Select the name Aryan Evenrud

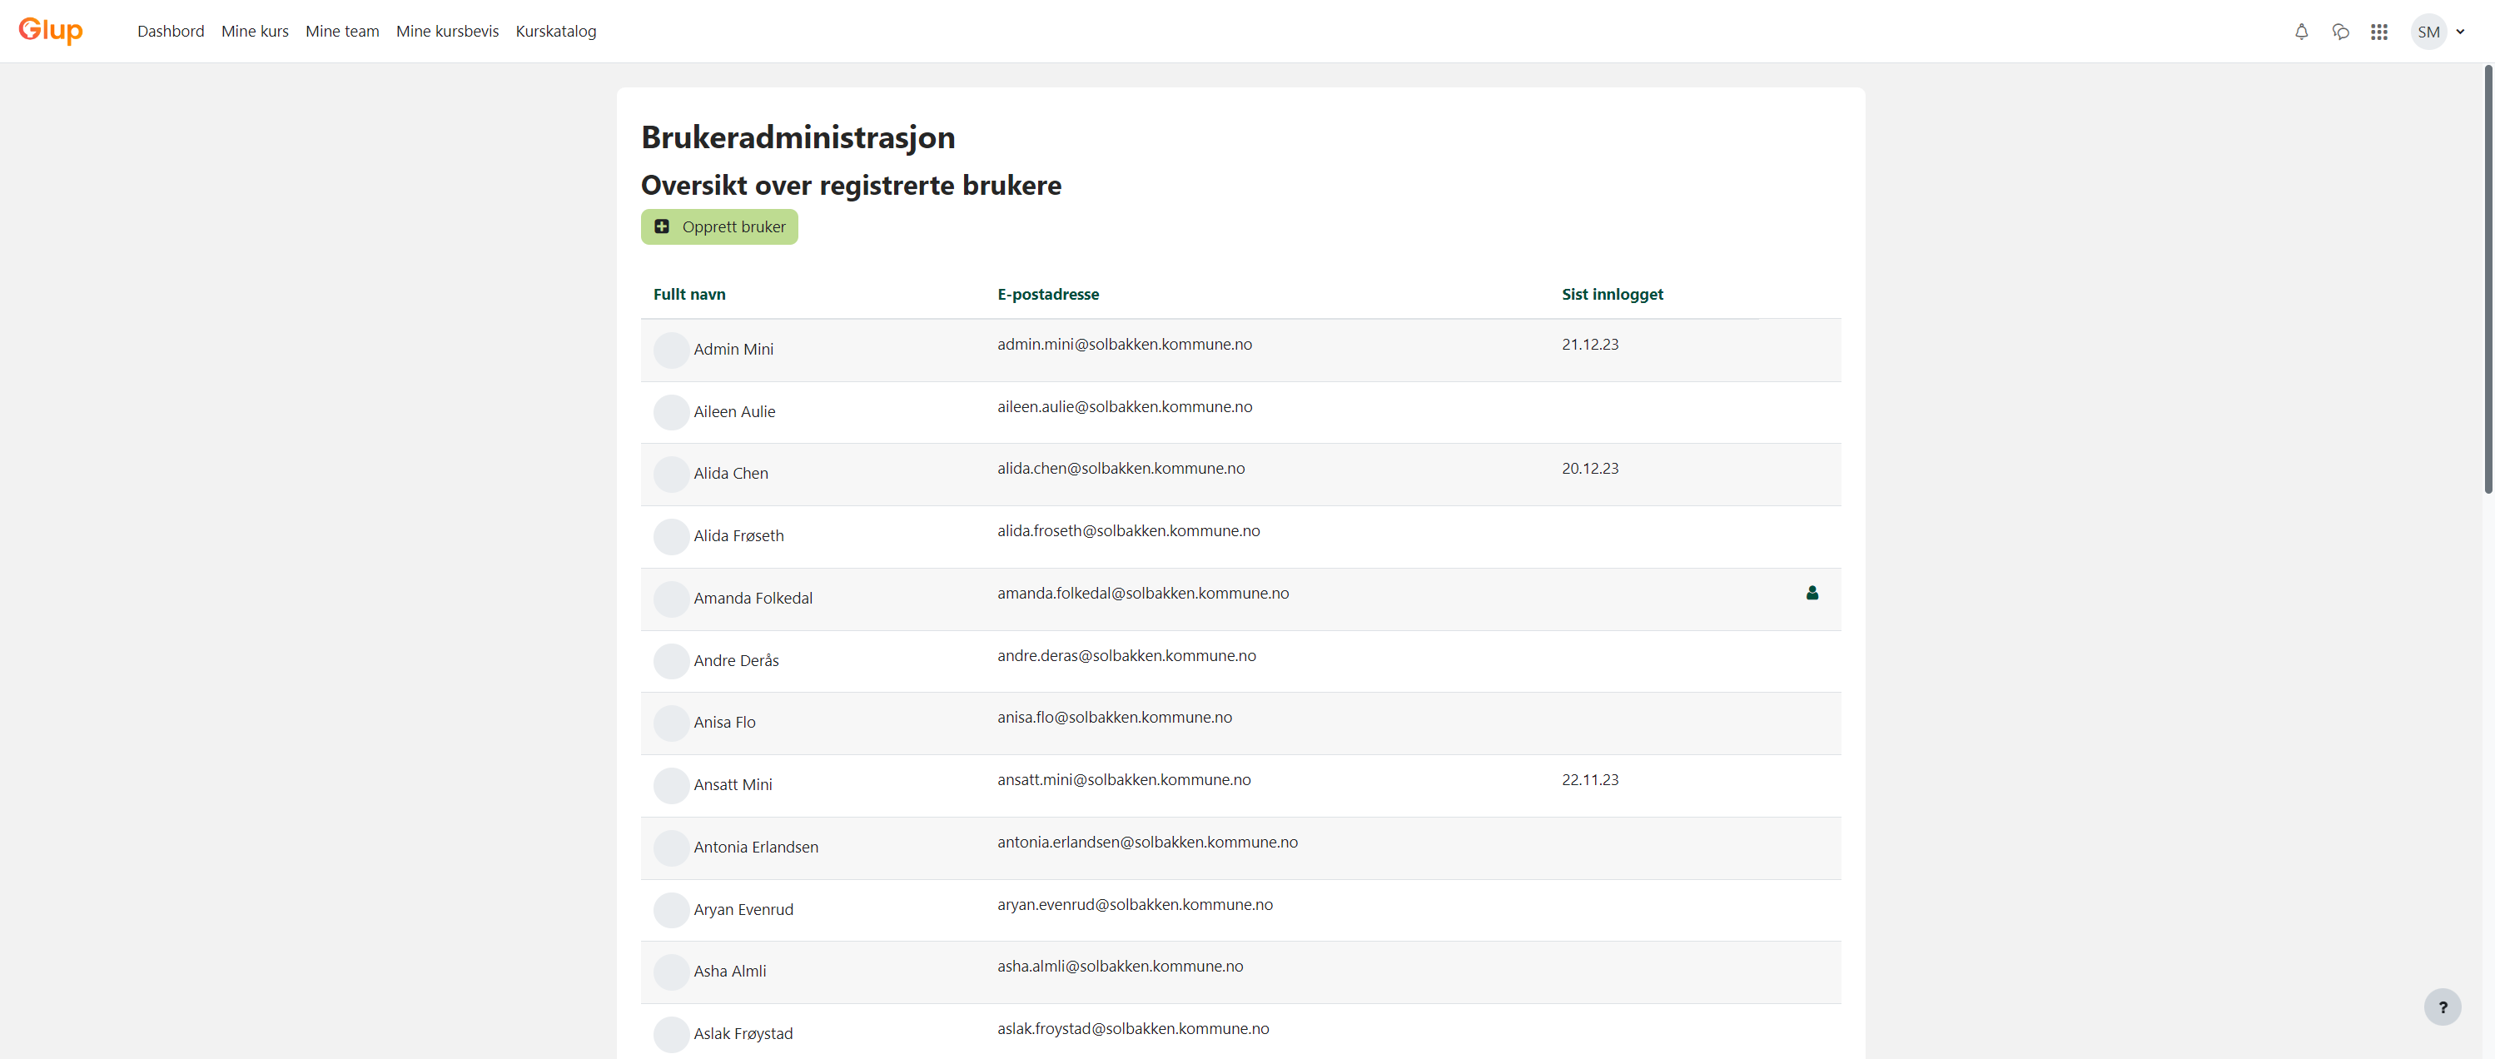743,910
